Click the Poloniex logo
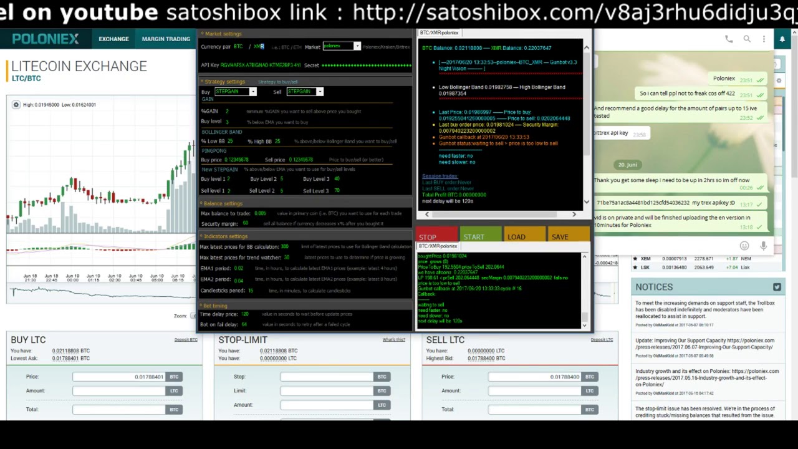 click(46, 39)
